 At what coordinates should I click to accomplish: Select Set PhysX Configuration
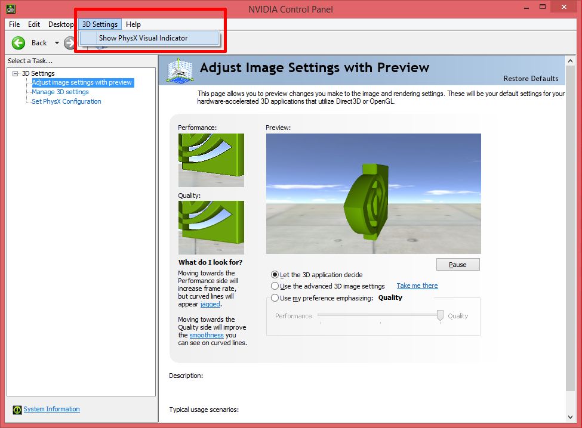point(66,101)
